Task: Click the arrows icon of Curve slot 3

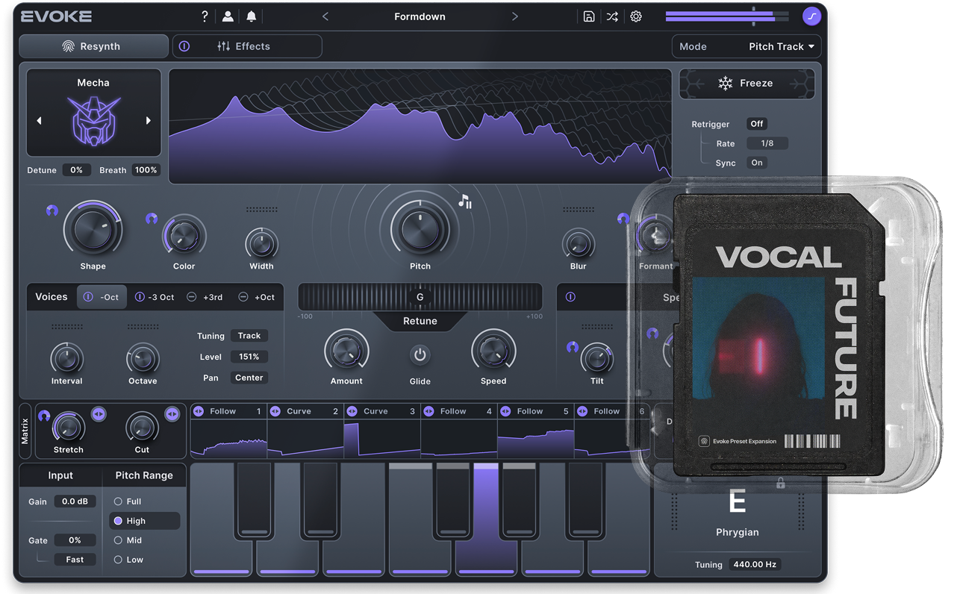Action: (352, 411)
